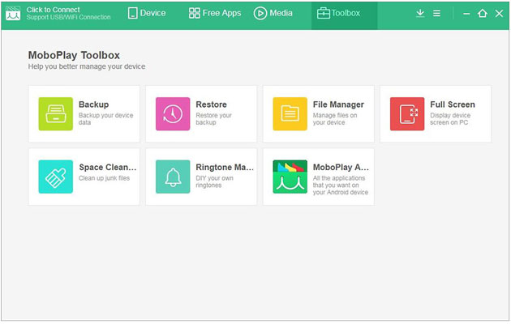This screenshot has width=511, height=324.
Task: Click the home window icon in header
Action: [x=483, y=13]
